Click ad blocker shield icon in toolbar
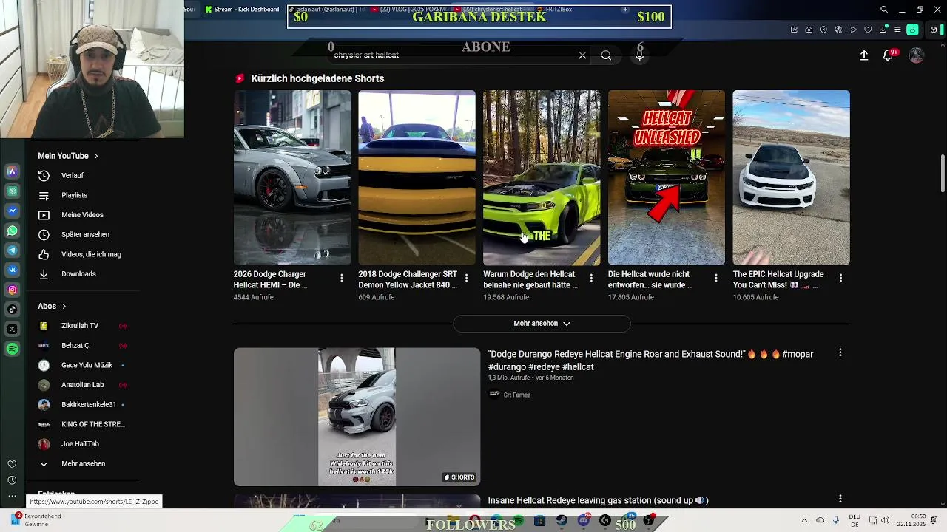Viewport: 947px width, 532px height. (823, 30)
